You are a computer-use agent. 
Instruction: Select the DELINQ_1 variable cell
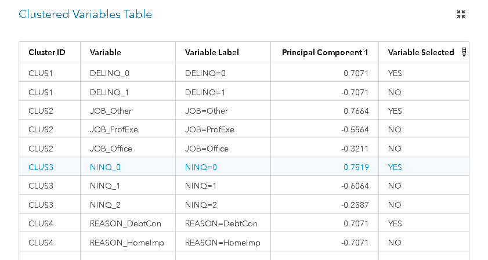pos(128,92)
